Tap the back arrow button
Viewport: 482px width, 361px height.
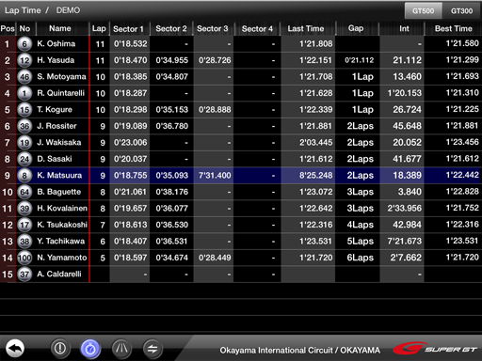click(15, 349)
